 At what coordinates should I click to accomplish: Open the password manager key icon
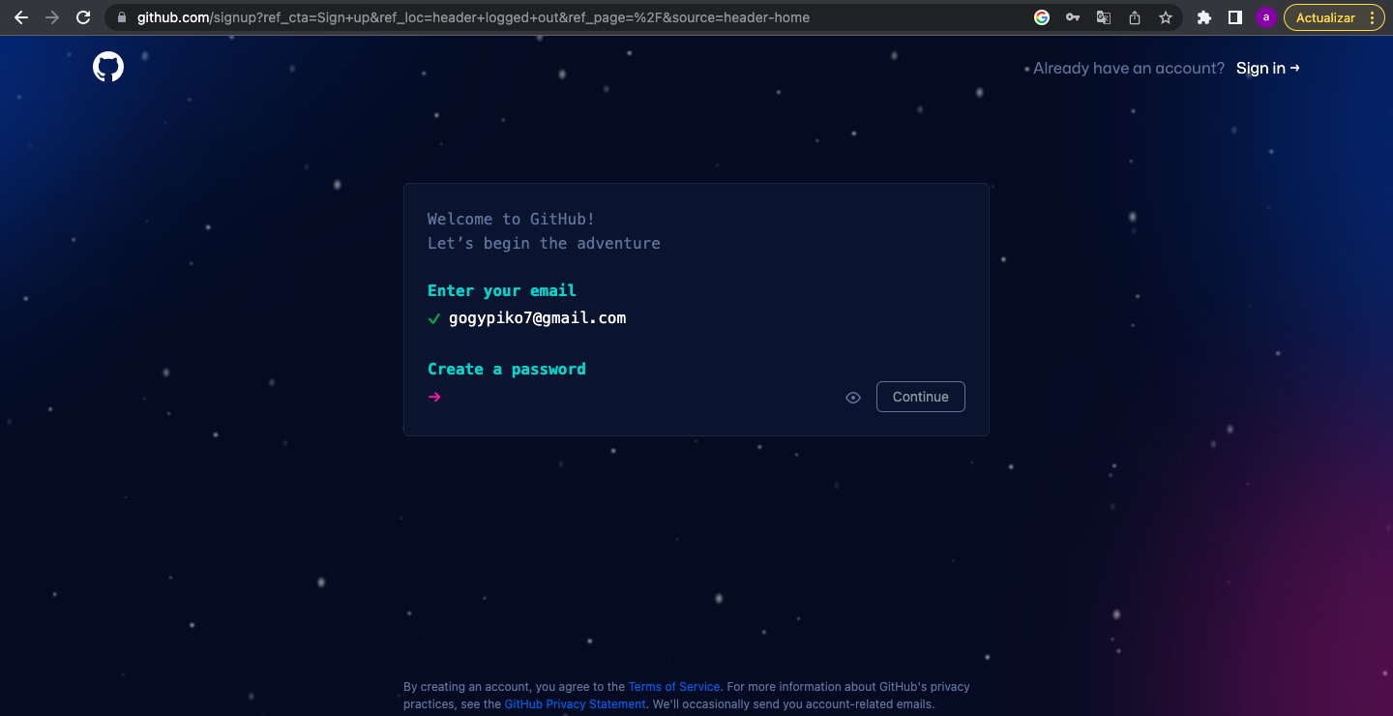coord(1073,17)
